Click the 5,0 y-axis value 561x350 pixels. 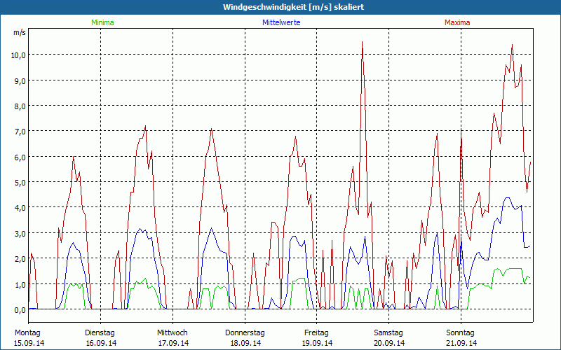19,182
